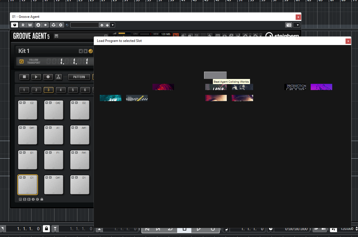
Task: Click the preset name field in header
Action: tap(84, 25)
